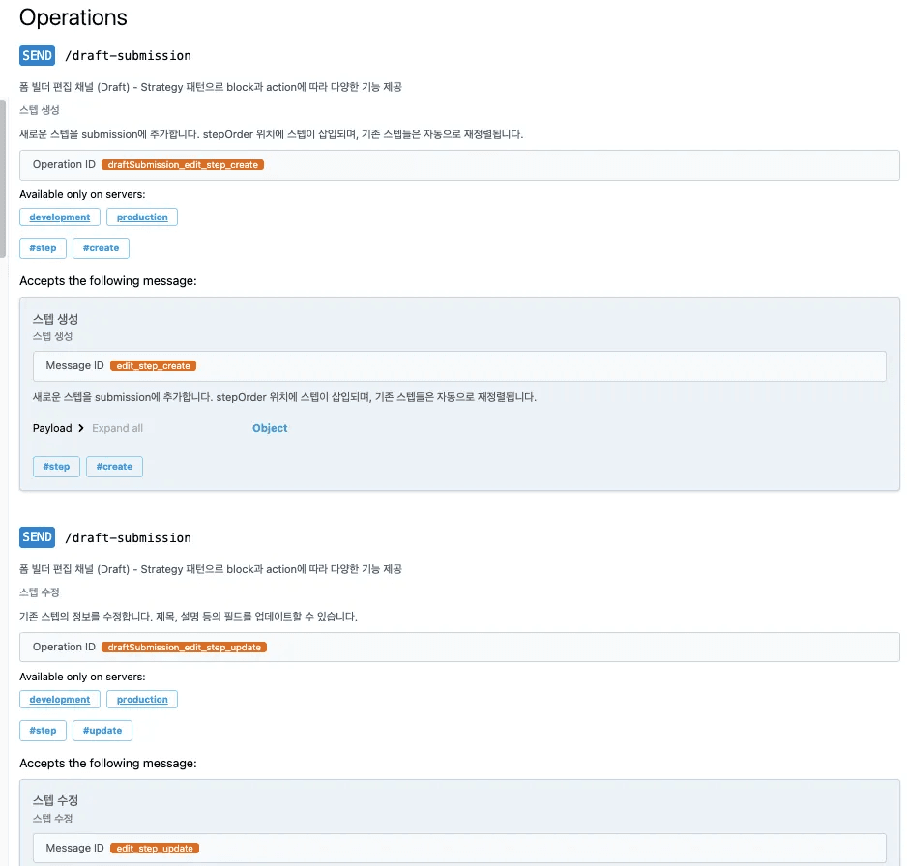Open development server link under step update operation
907x866 pixels.
(x=59, y=700)
